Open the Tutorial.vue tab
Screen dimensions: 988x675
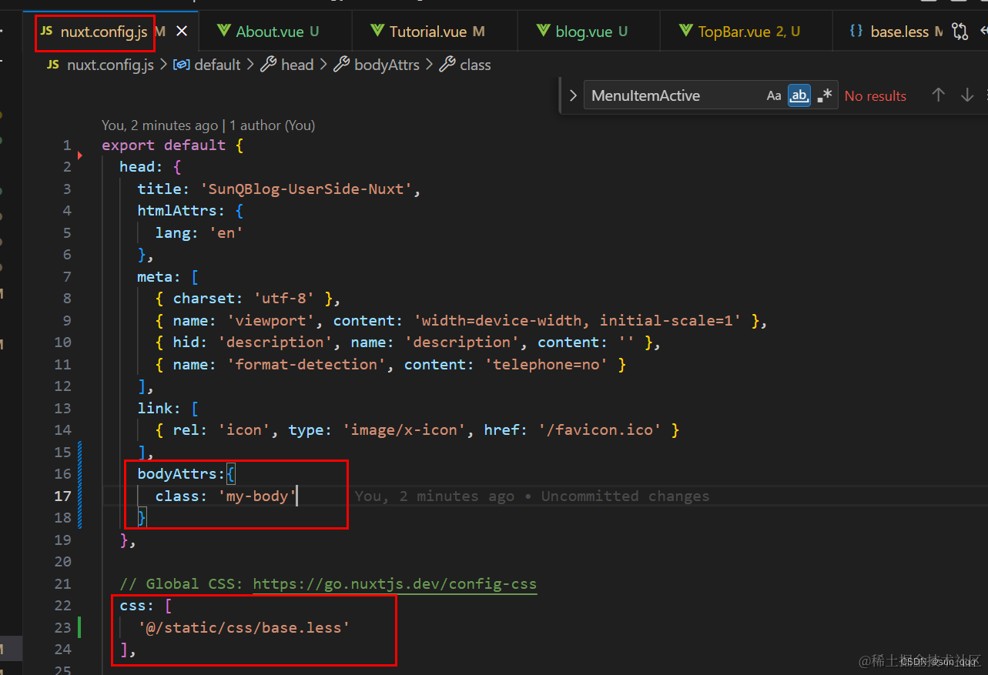(x=428, y=32)
